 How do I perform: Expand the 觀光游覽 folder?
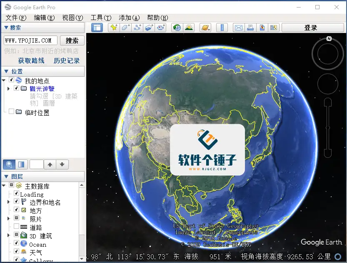[x=8, y=89]
